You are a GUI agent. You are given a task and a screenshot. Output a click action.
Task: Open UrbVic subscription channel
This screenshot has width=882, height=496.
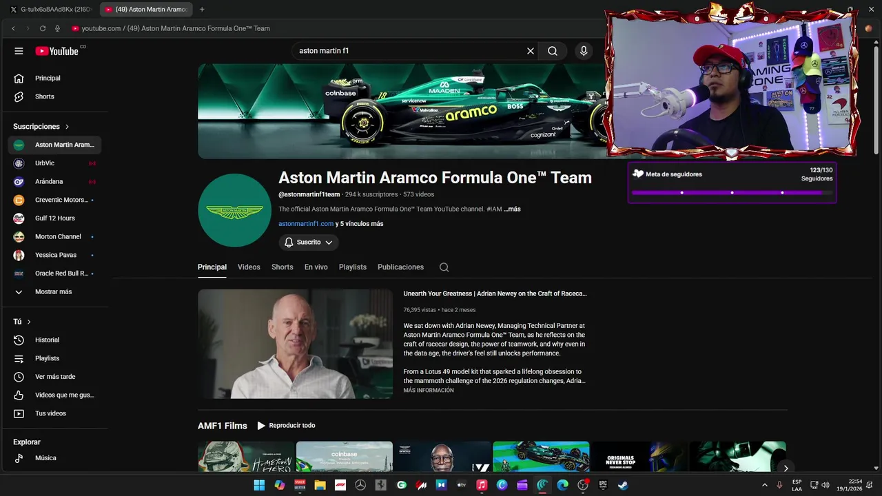coord(55,163)
